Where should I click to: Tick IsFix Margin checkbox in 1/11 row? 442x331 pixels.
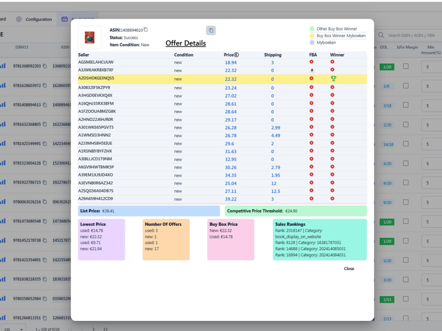(x=406, y=299)
